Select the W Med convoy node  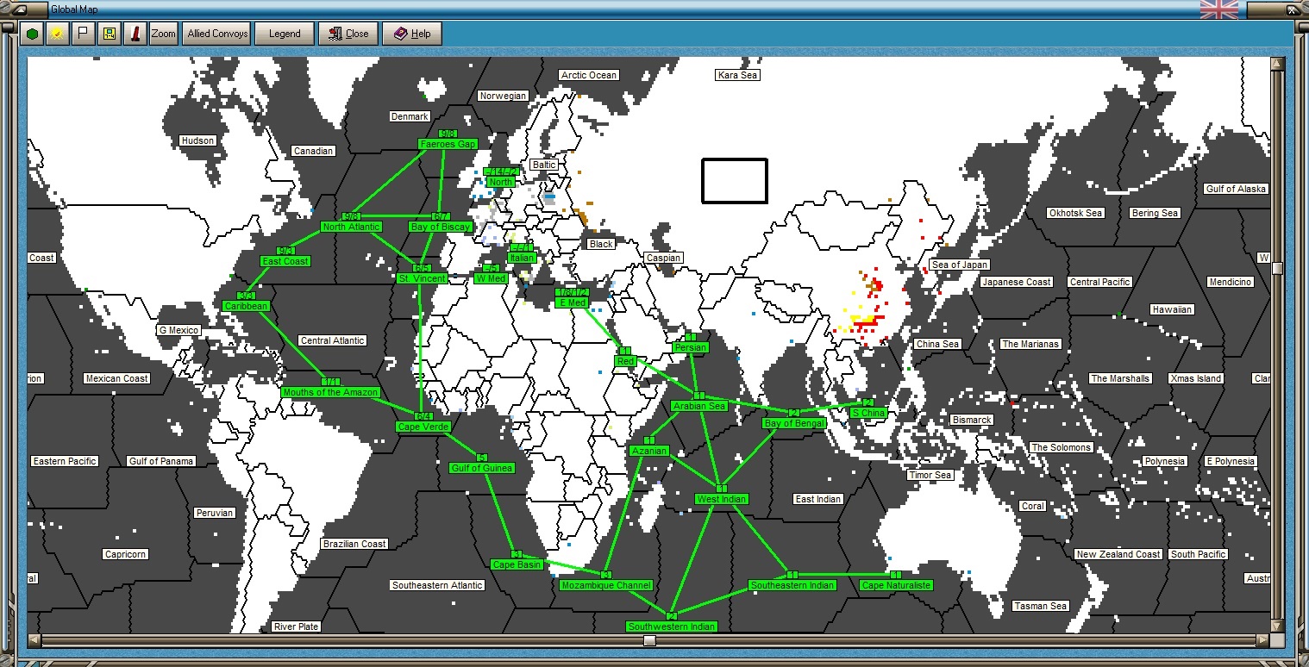click(491, 278)
